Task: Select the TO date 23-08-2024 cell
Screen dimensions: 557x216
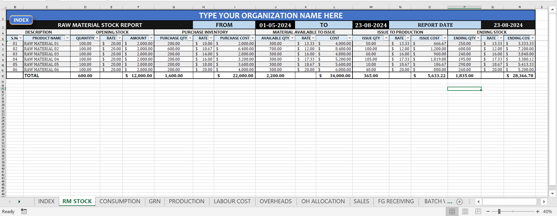Action: 371,25
